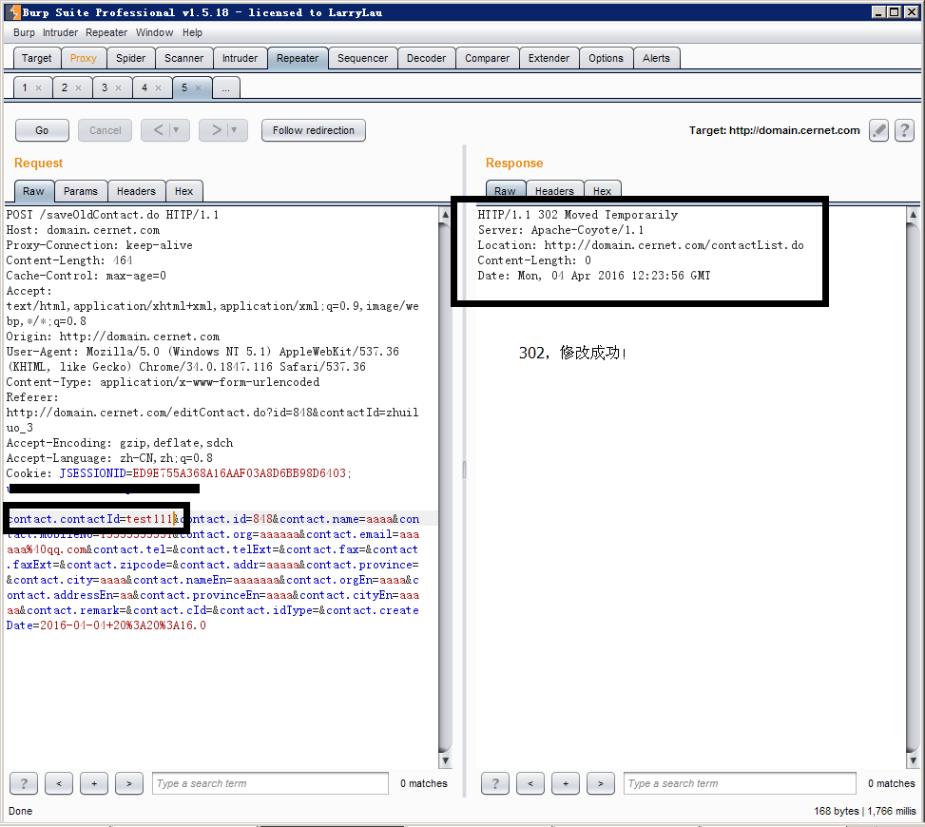Close Repeater tab 2
The image size is (925, 827).
pyautogui.click(x=78, y=87)
